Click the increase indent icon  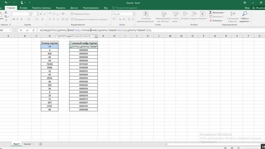(x=67, y=19)
